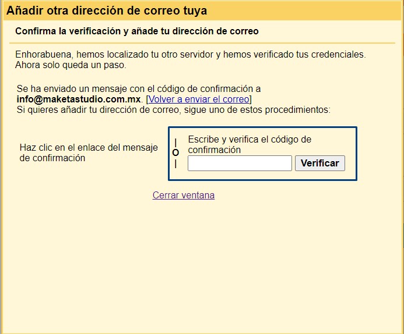The height and width of the screenshot is (334, 404).
Task: Click the confirmation code text field
Action: click(240, 164)
